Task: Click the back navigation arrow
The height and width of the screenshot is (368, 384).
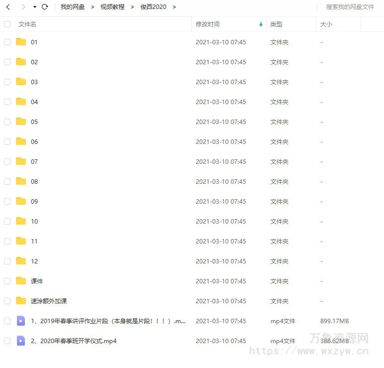Action: 8,7
